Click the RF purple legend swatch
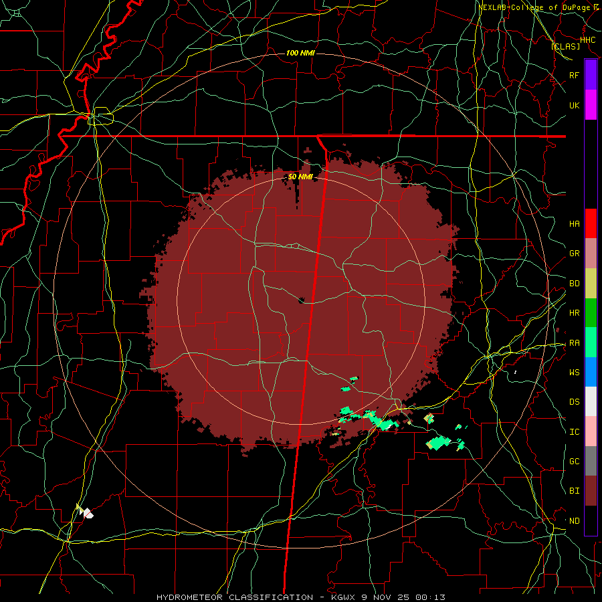 coord(591,75)
